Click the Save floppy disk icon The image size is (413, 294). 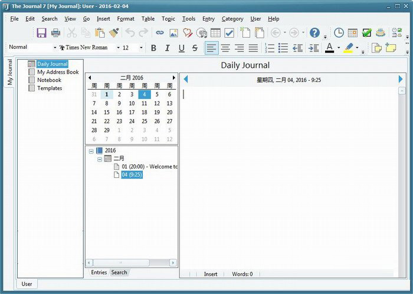tap(41, 32)
